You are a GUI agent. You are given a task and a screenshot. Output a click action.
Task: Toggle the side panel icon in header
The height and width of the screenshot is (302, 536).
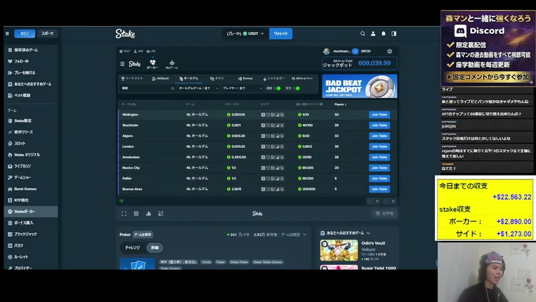[x=394, y=33]
